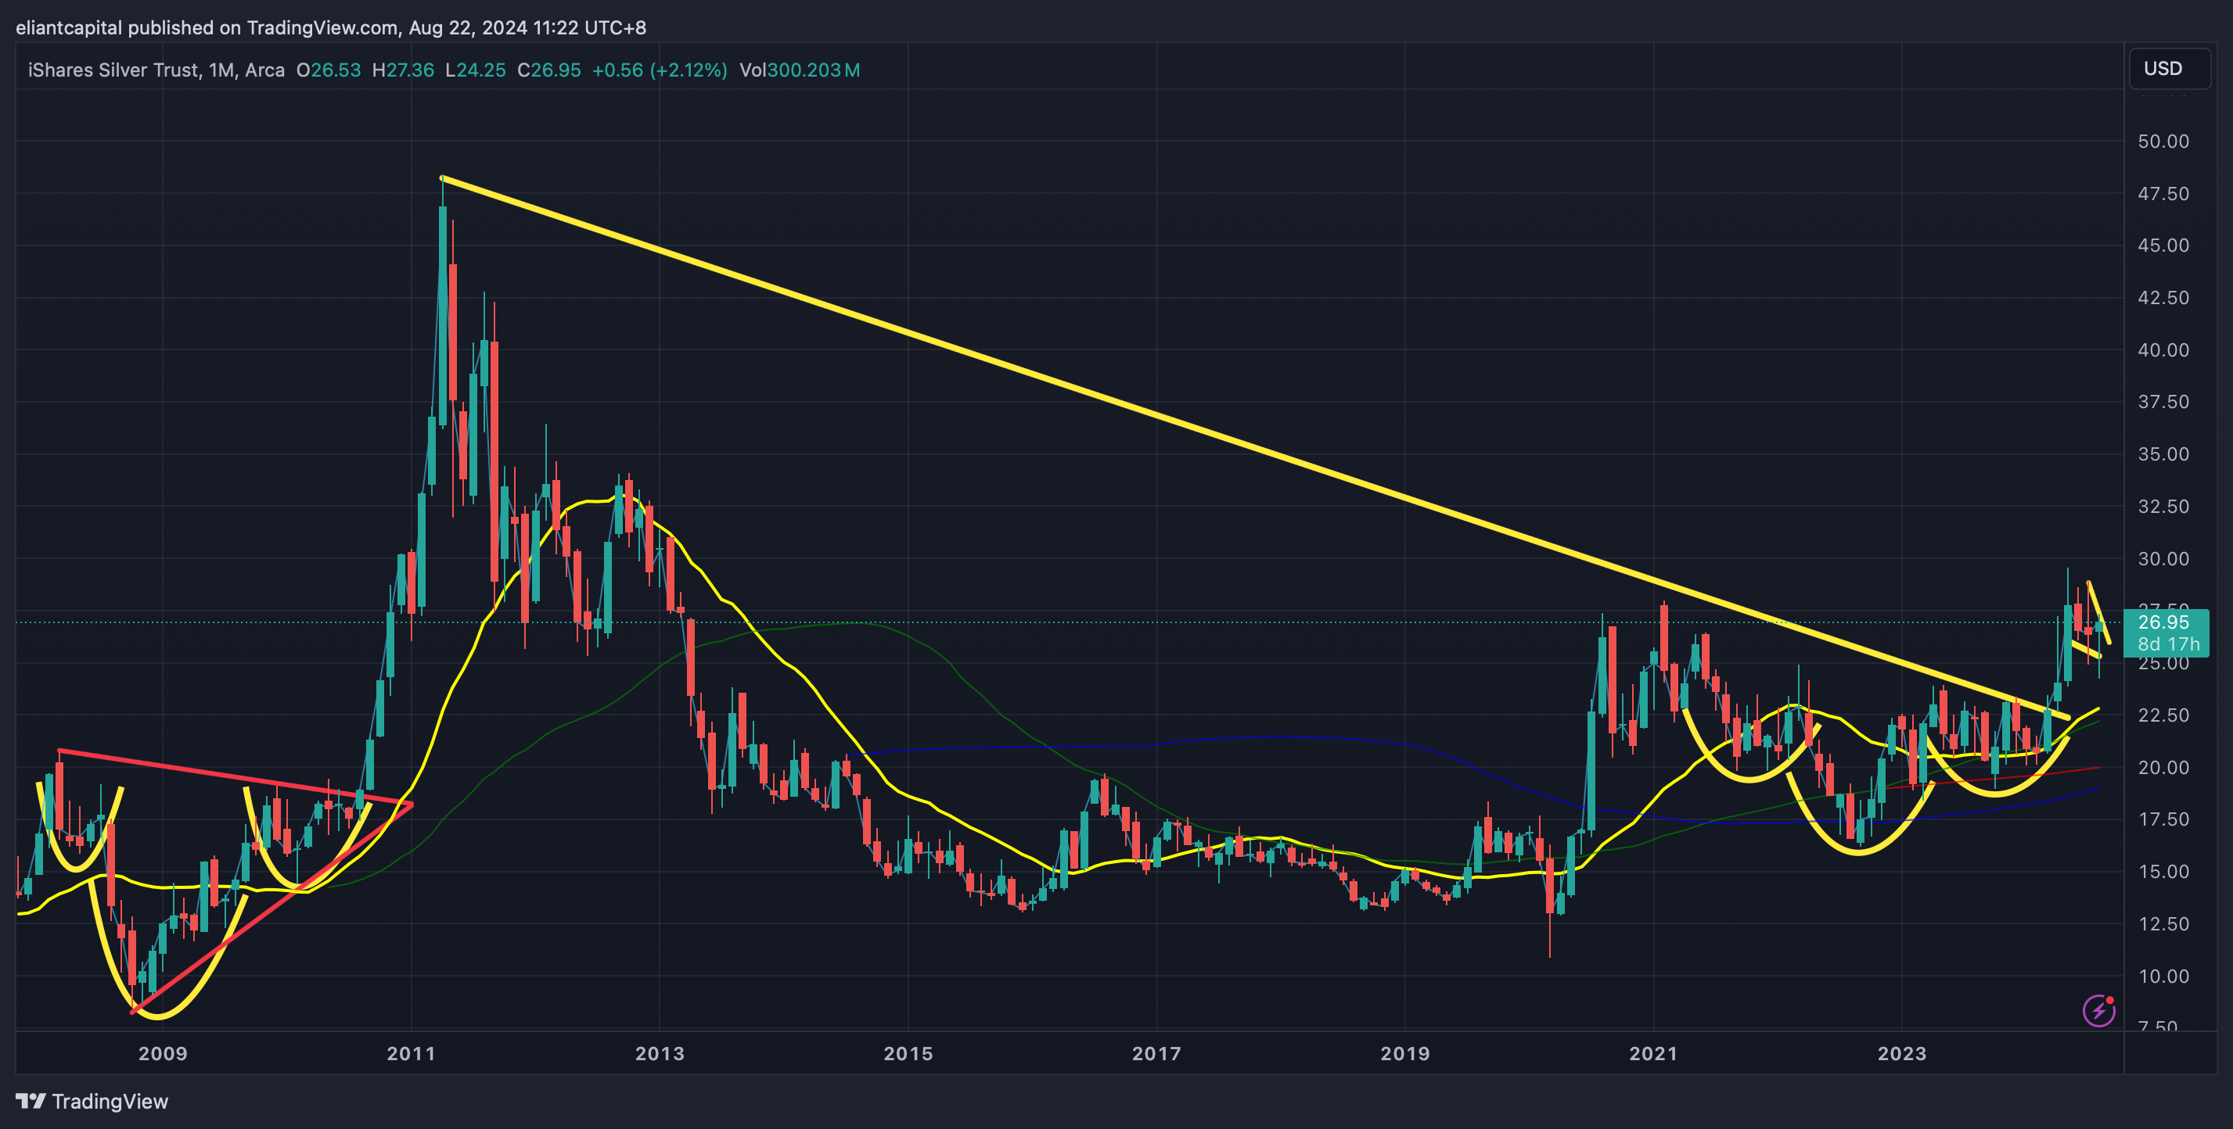Click the +0.56 (+2.12%) change value
2233x1129 pixels.
(660, 70)
